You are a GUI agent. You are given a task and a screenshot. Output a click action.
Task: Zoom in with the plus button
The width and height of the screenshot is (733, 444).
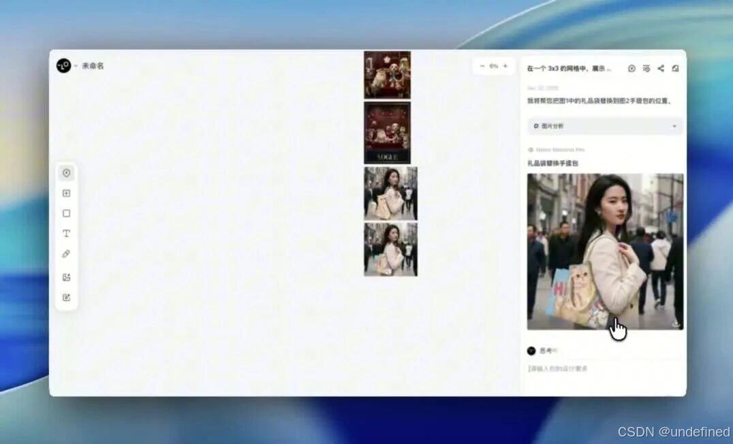click(505, 66)
